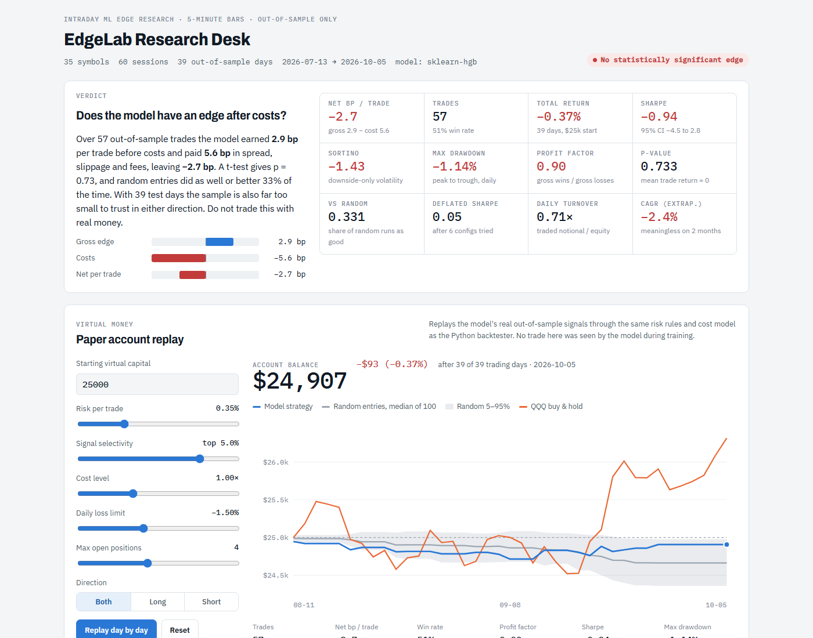The width and height of the screenshot is (813, 638).
Task: Click the No statistically significant edge badge
Action: (668, 60)
